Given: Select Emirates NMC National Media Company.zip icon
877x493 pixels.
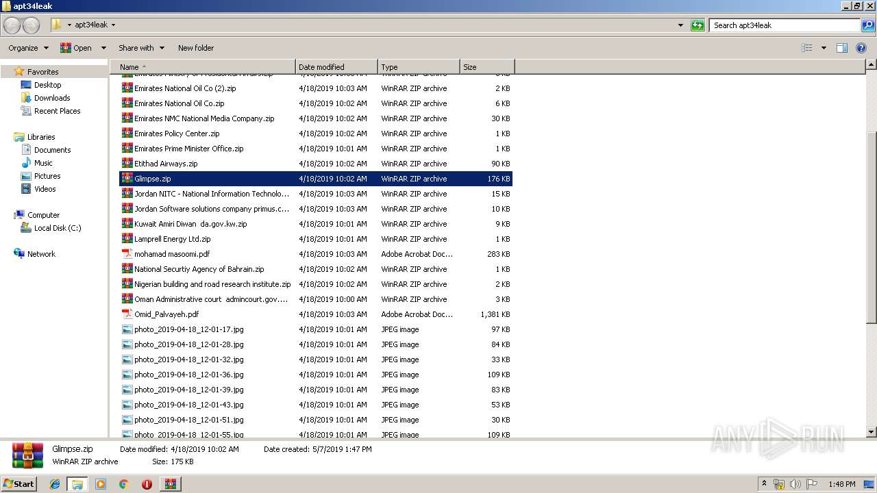Looking at the screenshot, I should 127,118.
